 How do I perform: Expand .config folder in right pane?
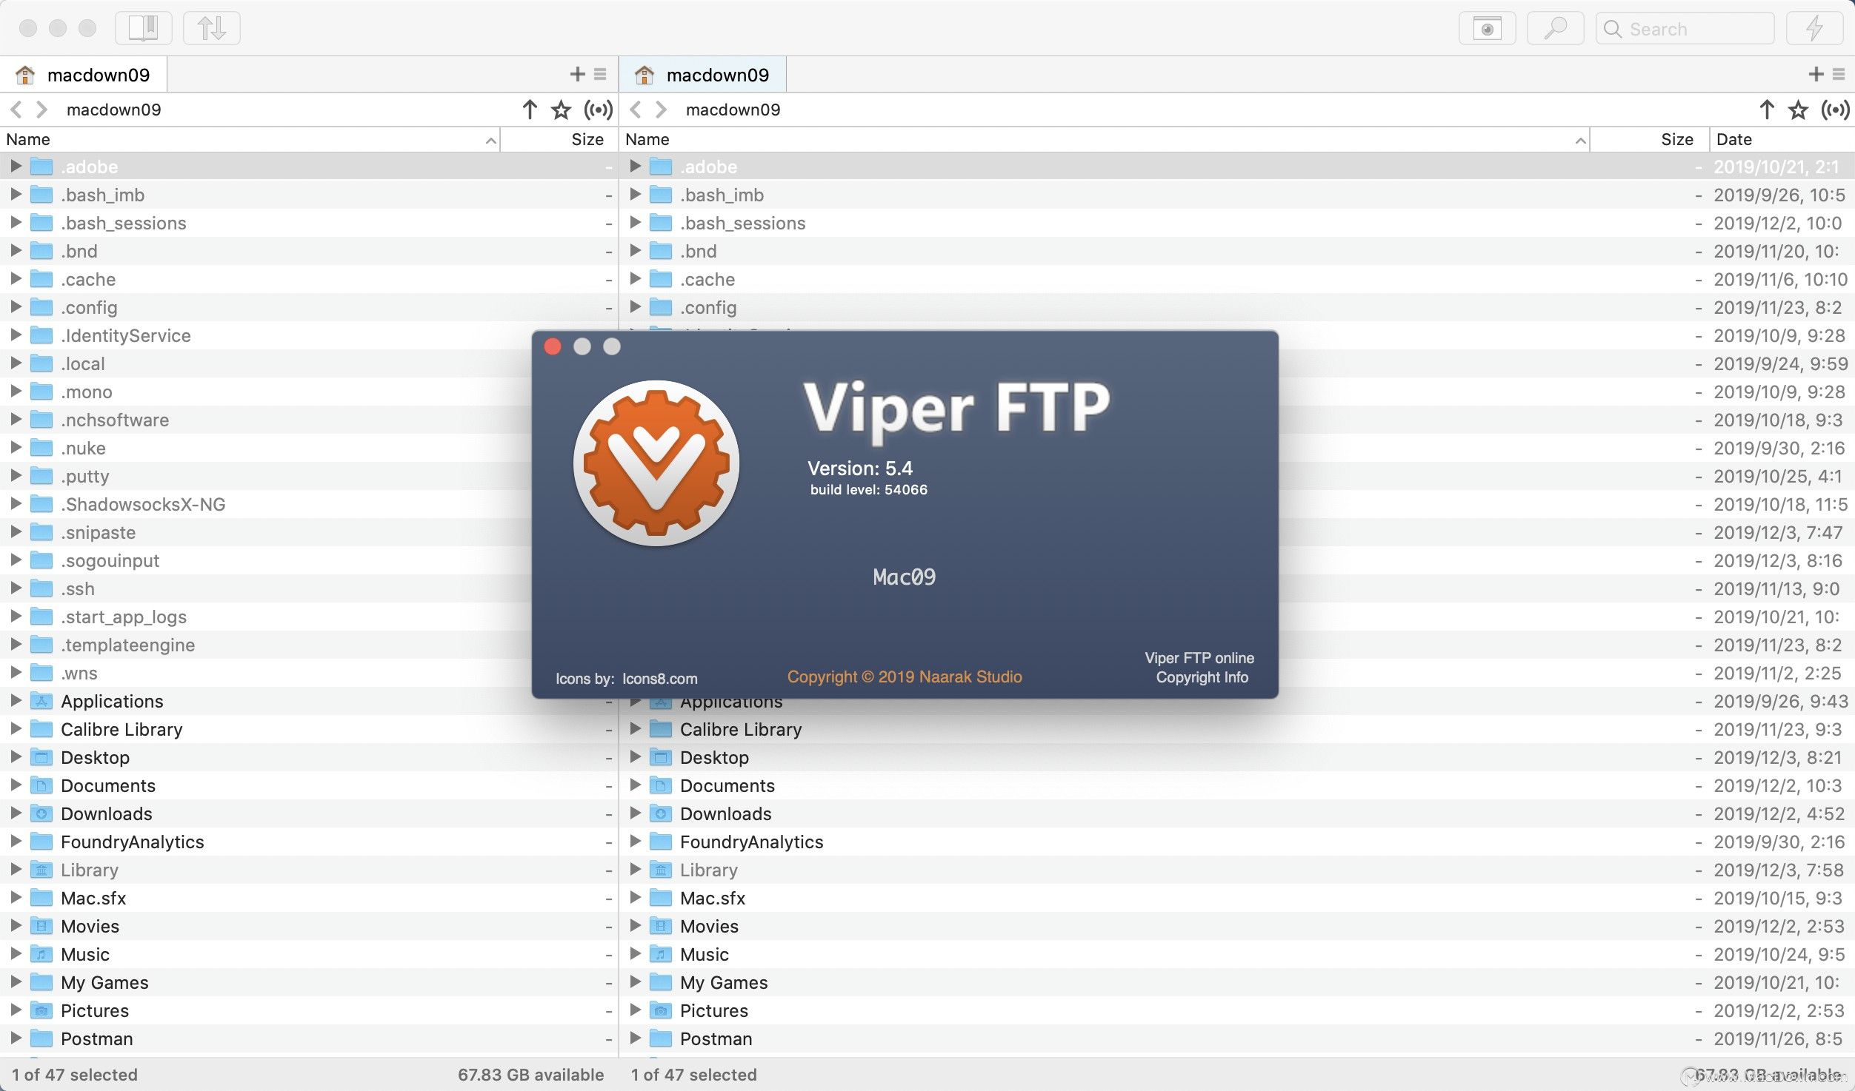(x=635, y=307)
